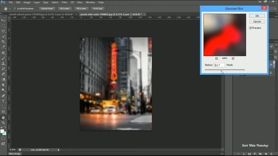Create a new layer group

(x=260, y=154)
